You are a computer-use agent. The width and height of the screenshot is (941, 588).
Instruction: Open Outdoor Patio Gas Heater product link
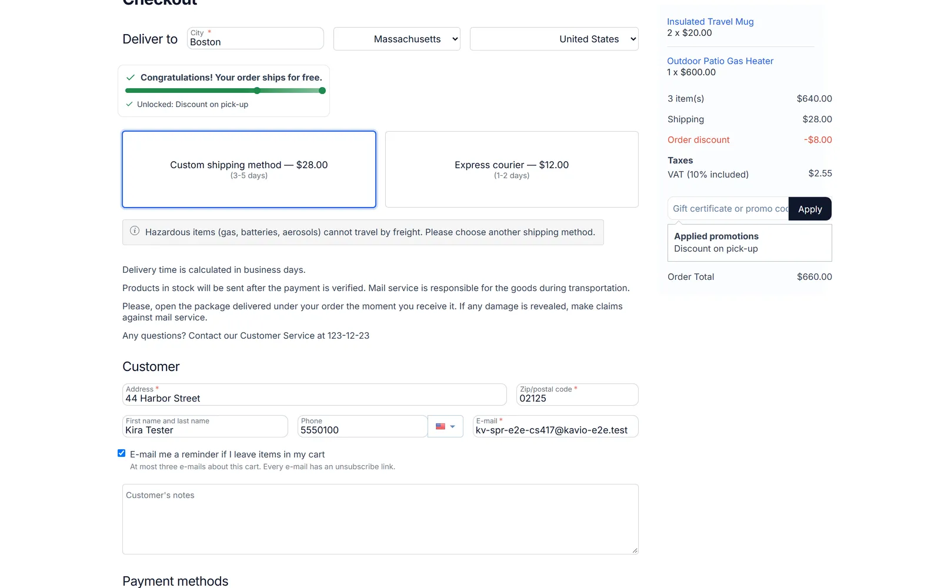click(x=720, y=61)
